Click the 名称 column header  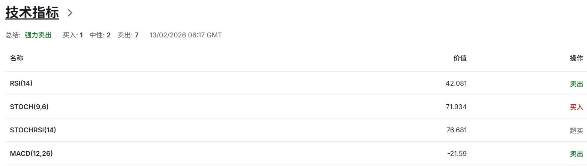pyautogui.click(x=16, y=58)
